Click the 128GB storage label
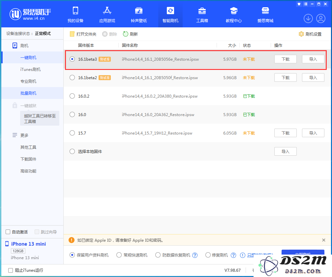The image size is (332, 277). click(x=18, y=251)
